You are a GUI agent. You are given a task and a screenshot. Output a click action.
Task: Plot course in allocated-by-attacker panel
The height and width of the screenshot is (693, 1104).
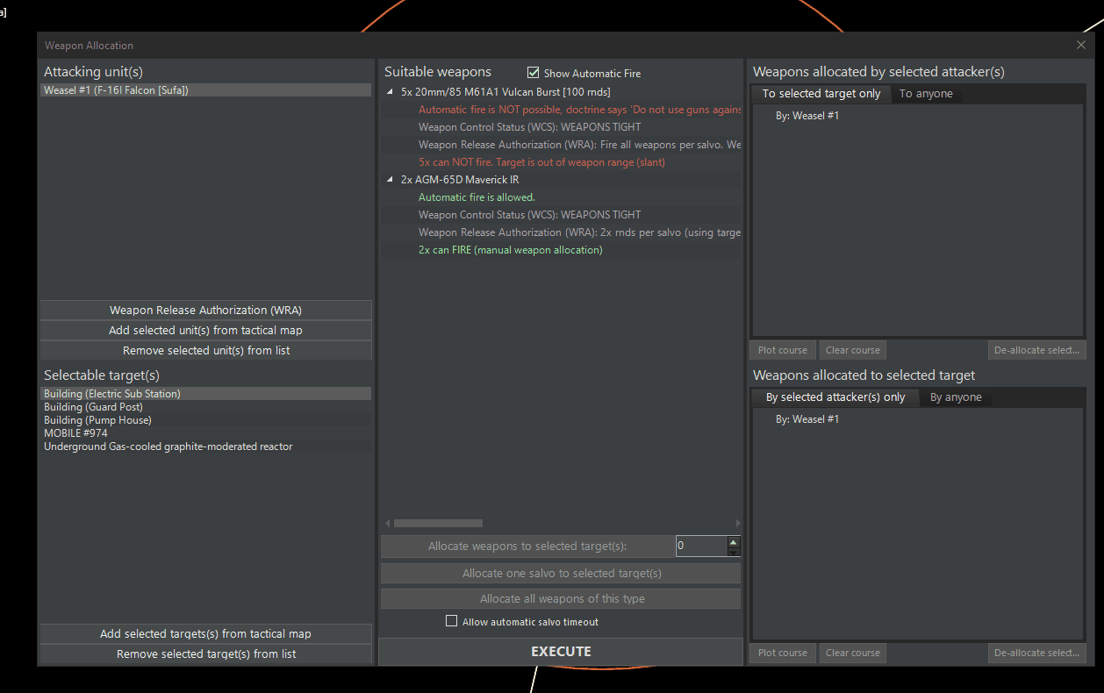tap(783, 350)
